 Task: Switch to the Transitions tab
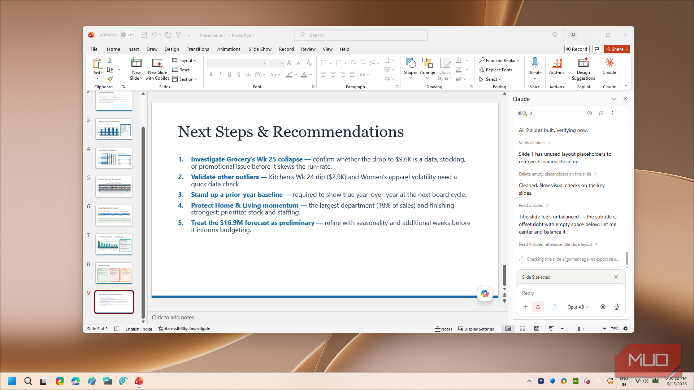pyautogui.click(x=198, y=49)
